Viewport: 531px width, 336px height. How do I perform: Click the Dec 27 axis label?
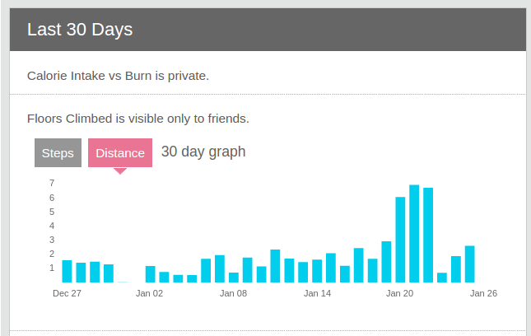[x=67, y=293]
